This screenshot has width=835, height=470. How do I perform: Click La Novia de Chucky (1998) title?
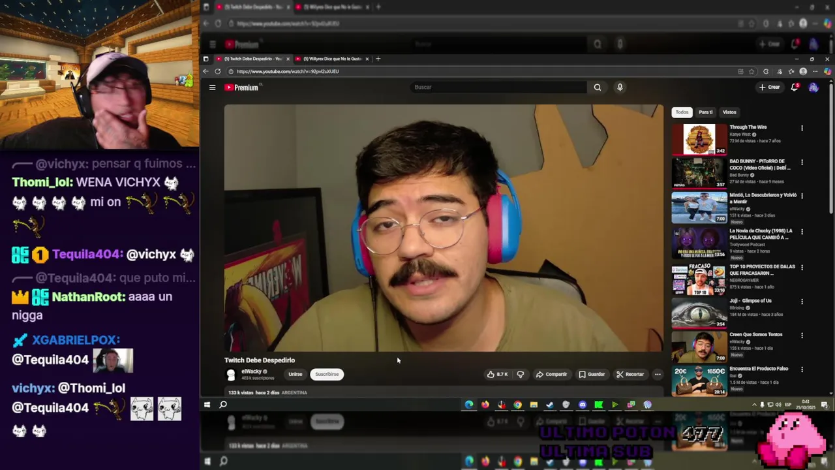coord(761,234)
